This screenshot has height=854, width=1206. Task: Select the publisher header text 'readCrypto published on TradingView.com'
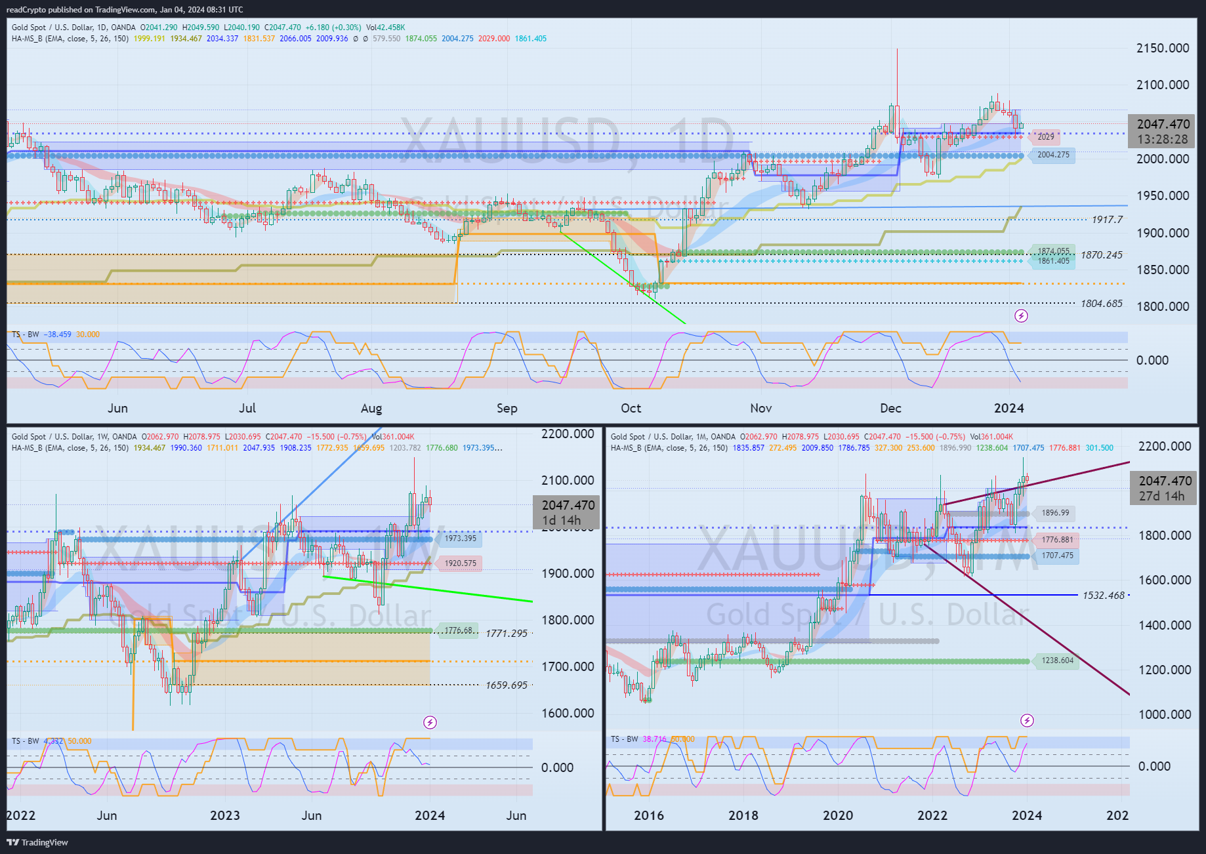tap(81, 10)
